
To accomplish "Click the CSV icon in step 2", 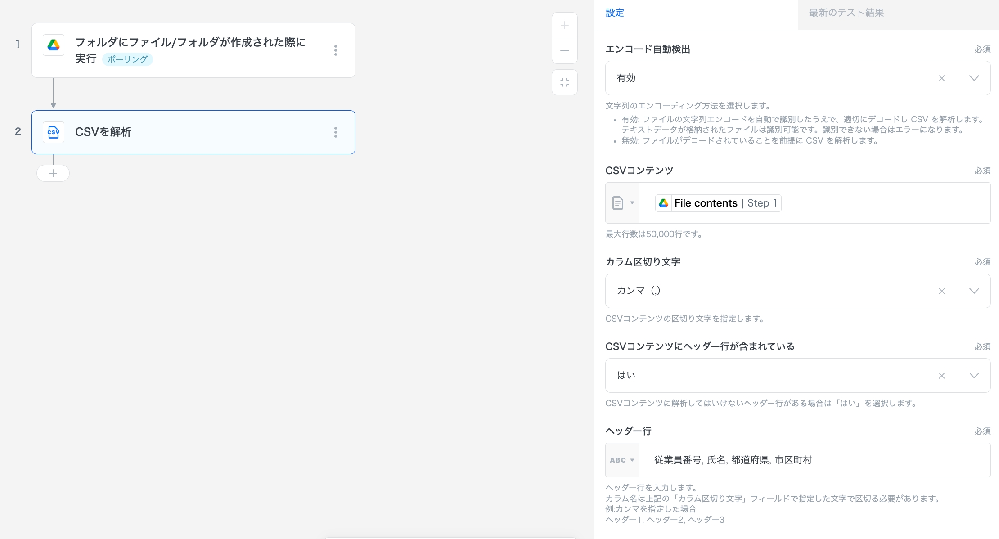I will coord(54,132).
